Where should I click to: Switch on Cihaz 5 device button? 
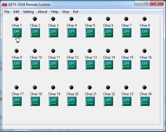pyautogui.click(x=90, y=33)
